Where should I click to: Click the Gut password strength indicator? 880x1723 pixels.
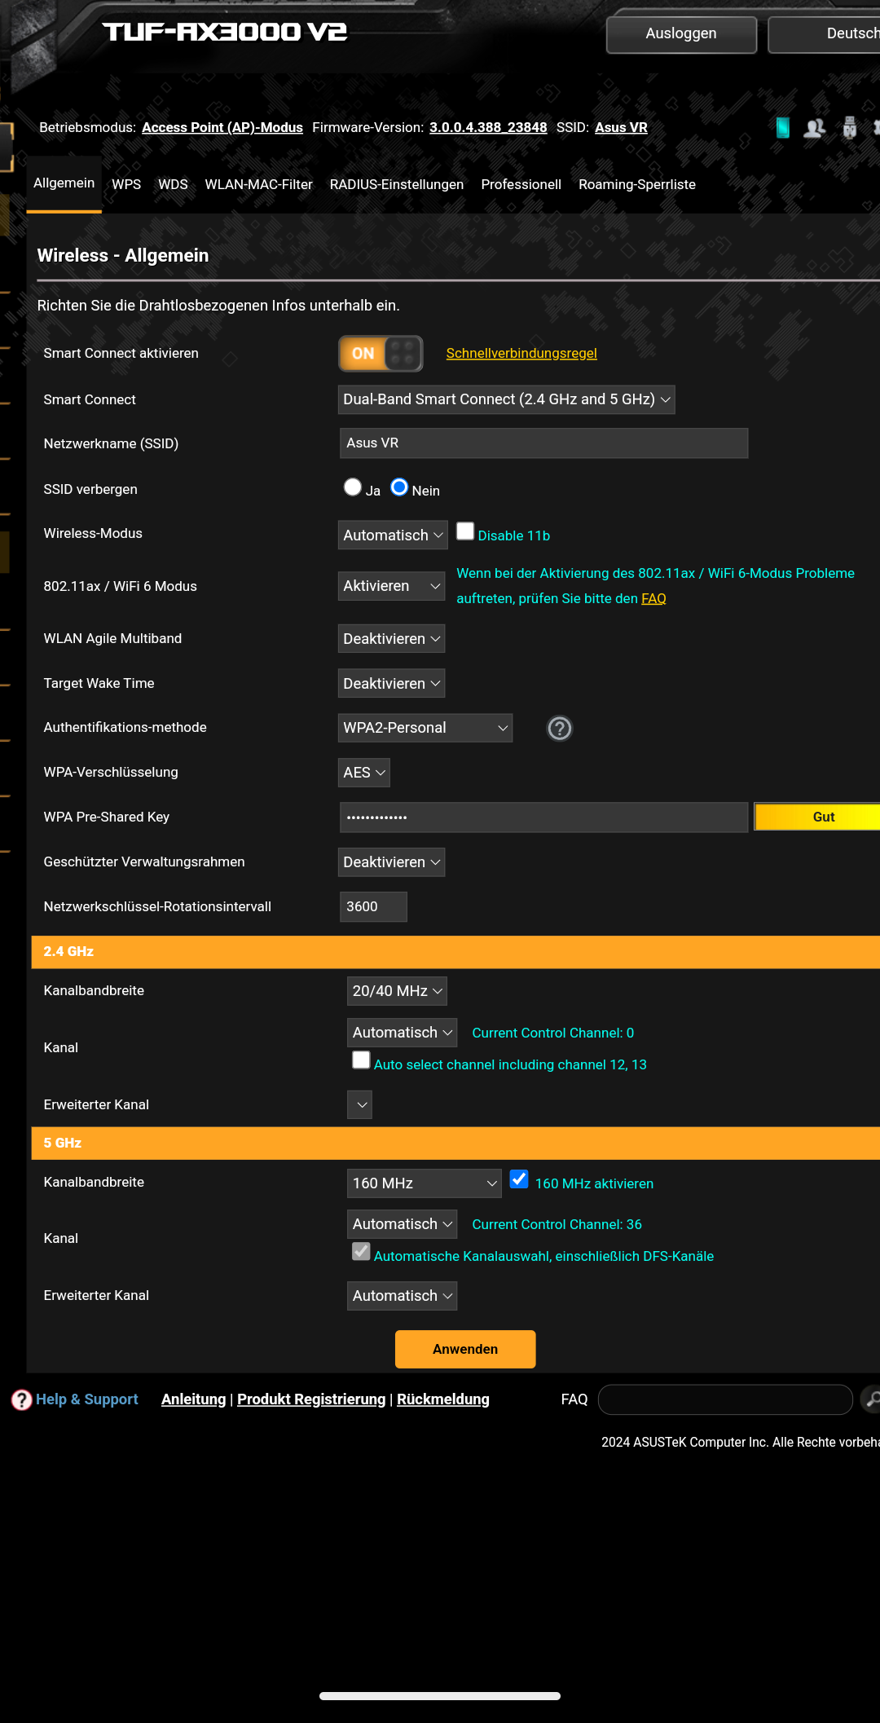pyautogui.click(x=817, y=817)
